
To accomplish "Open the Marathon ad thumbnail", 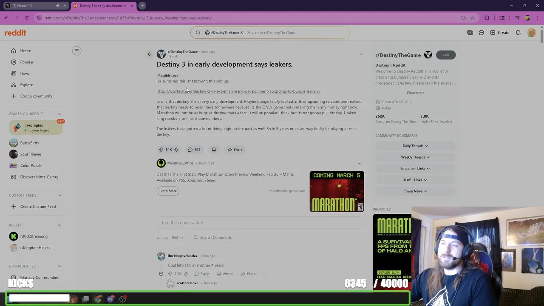I will [337, 191].
